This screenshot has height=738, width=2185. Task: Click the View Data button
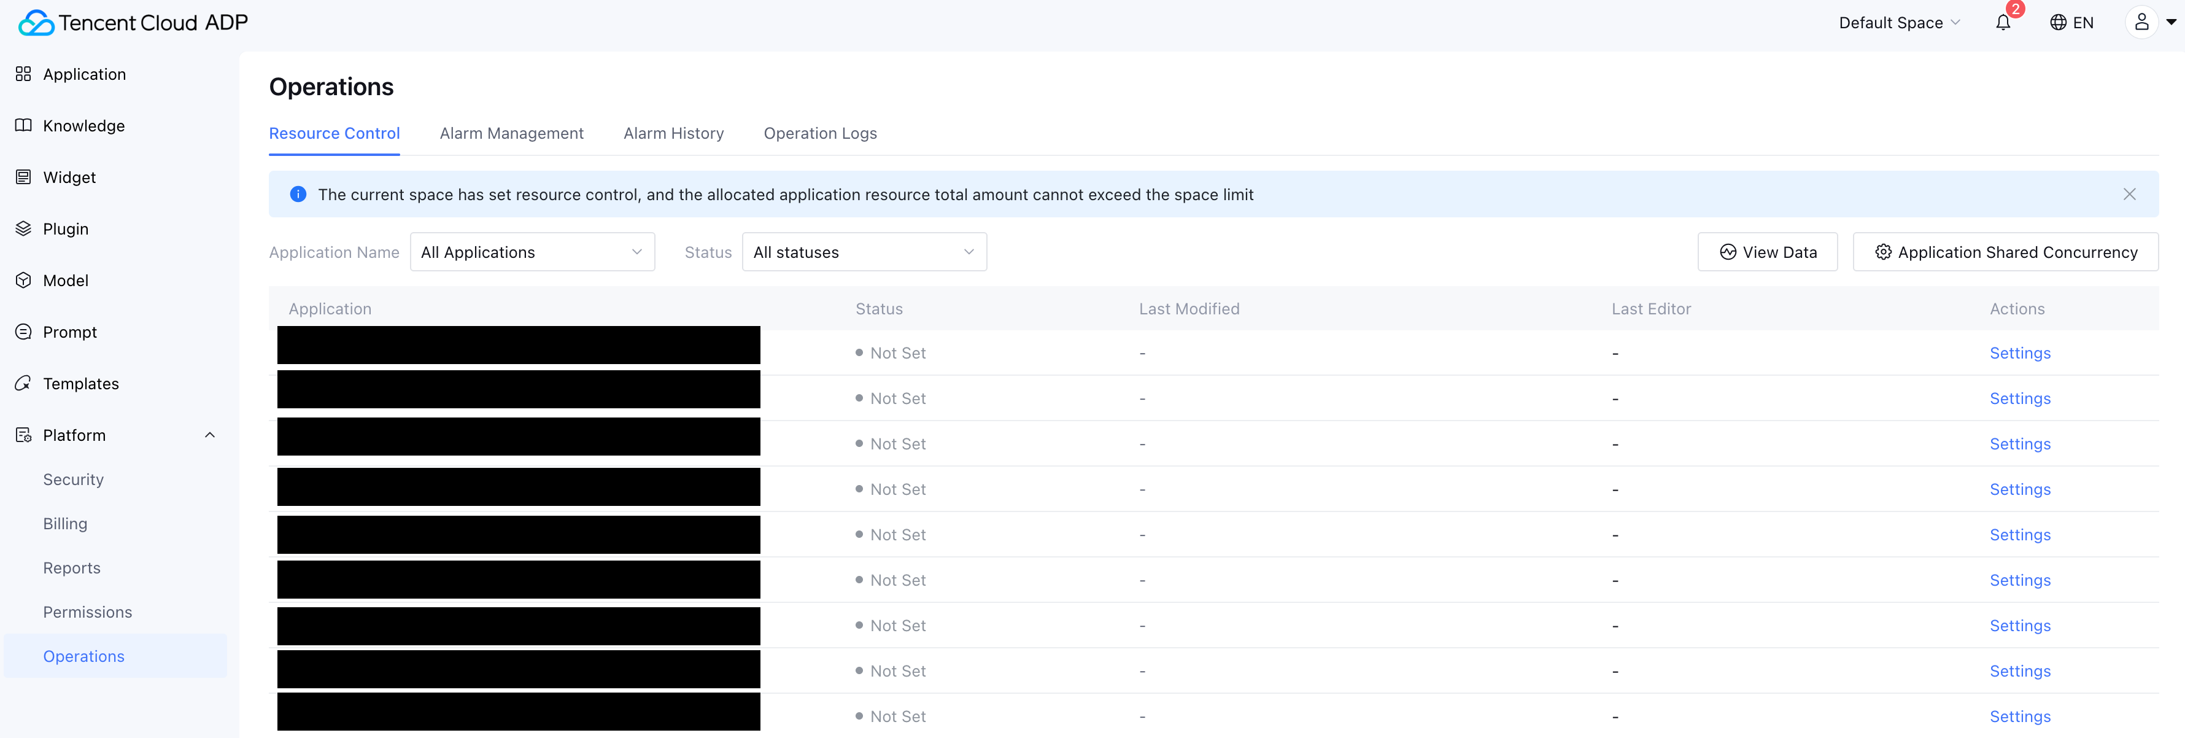click(1767, 253)
